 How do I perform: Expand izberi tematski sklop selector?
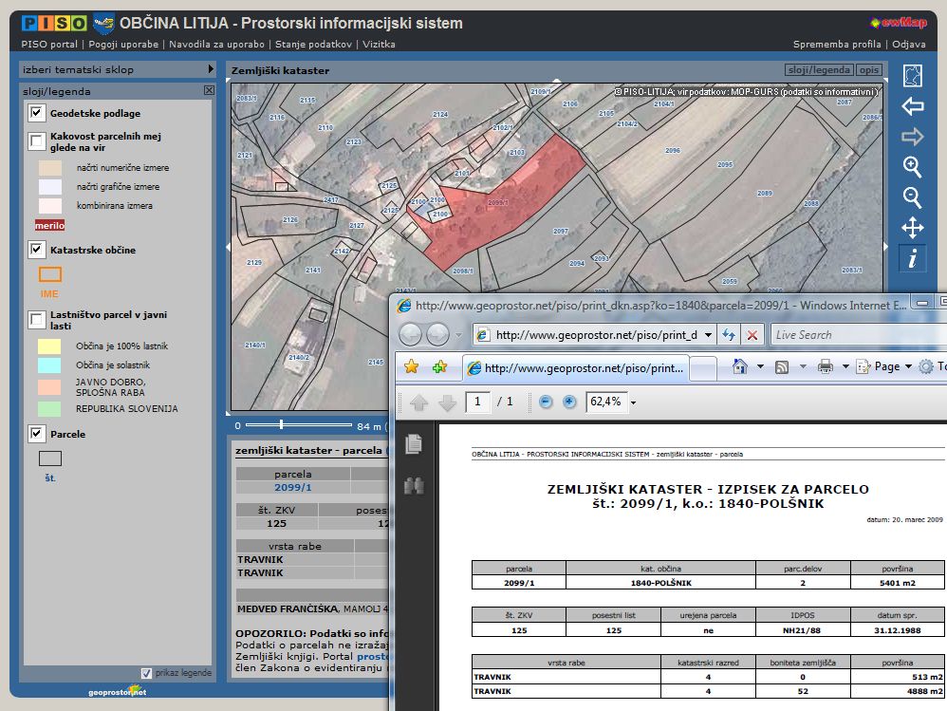click(211, 69)
